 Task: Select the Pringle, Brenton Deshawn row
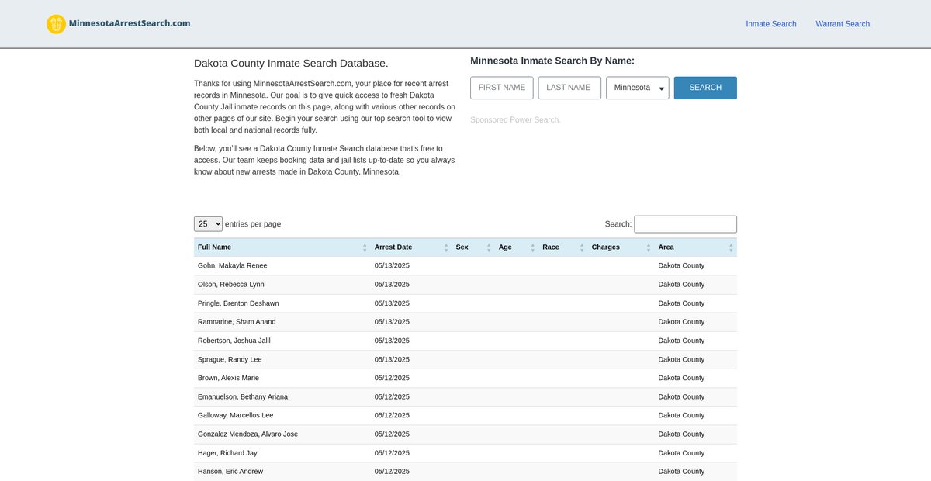pos(238,303)
